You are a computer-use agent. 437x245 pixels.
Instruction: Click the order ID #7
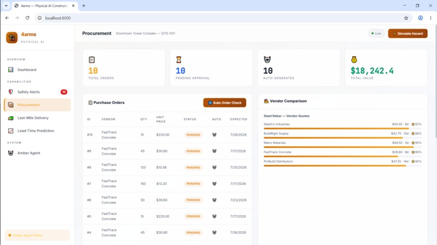coord(89,183)
